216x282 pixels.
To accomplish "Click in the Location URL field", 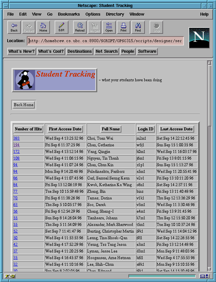I will 106,41.
